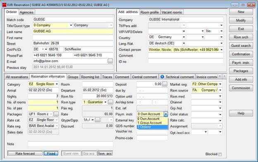Open the Country Germany dropdown
258x162 pixels.
coord(184,37)
